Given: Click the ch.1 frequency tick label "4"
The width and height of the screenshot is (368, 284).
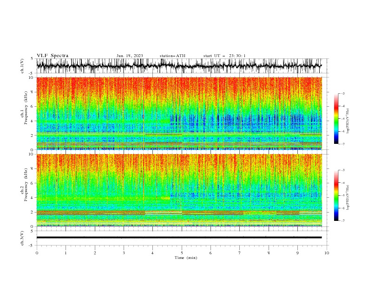Looking at the screenshot, I should 32,121.
